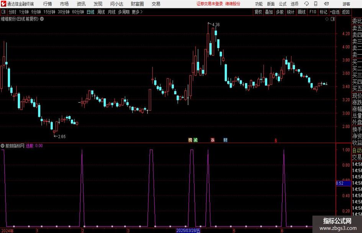362x233 pixels.
Task: Click the diamond icon atop the chart
Action: coord(327,19)
